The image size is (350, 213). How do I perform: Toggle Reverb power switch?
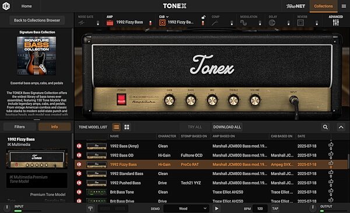pyautogui.click(x=317, y=23)
